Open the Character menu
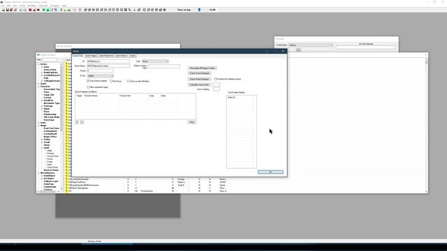 (43, 6)
